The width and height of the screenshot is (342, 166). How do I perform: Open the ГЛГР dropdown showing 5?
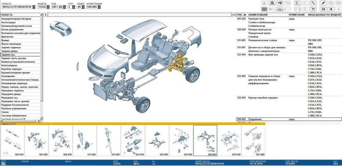(x=74, y=7)
